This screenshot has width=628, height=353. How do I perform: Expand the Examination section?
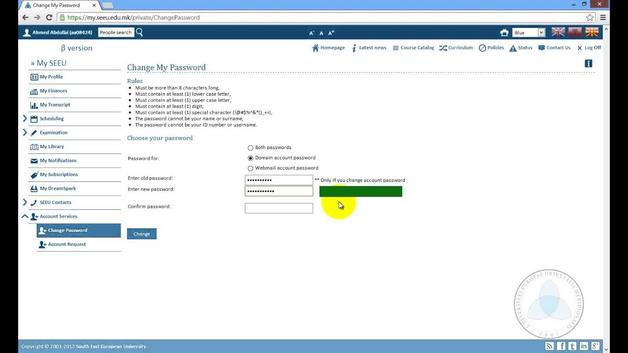tap(25, 132)
